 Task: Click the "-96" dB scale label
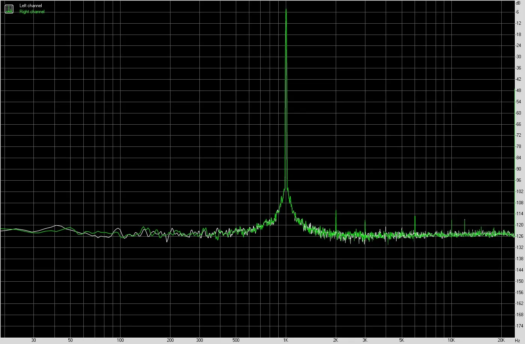click(x=518, y=180)
